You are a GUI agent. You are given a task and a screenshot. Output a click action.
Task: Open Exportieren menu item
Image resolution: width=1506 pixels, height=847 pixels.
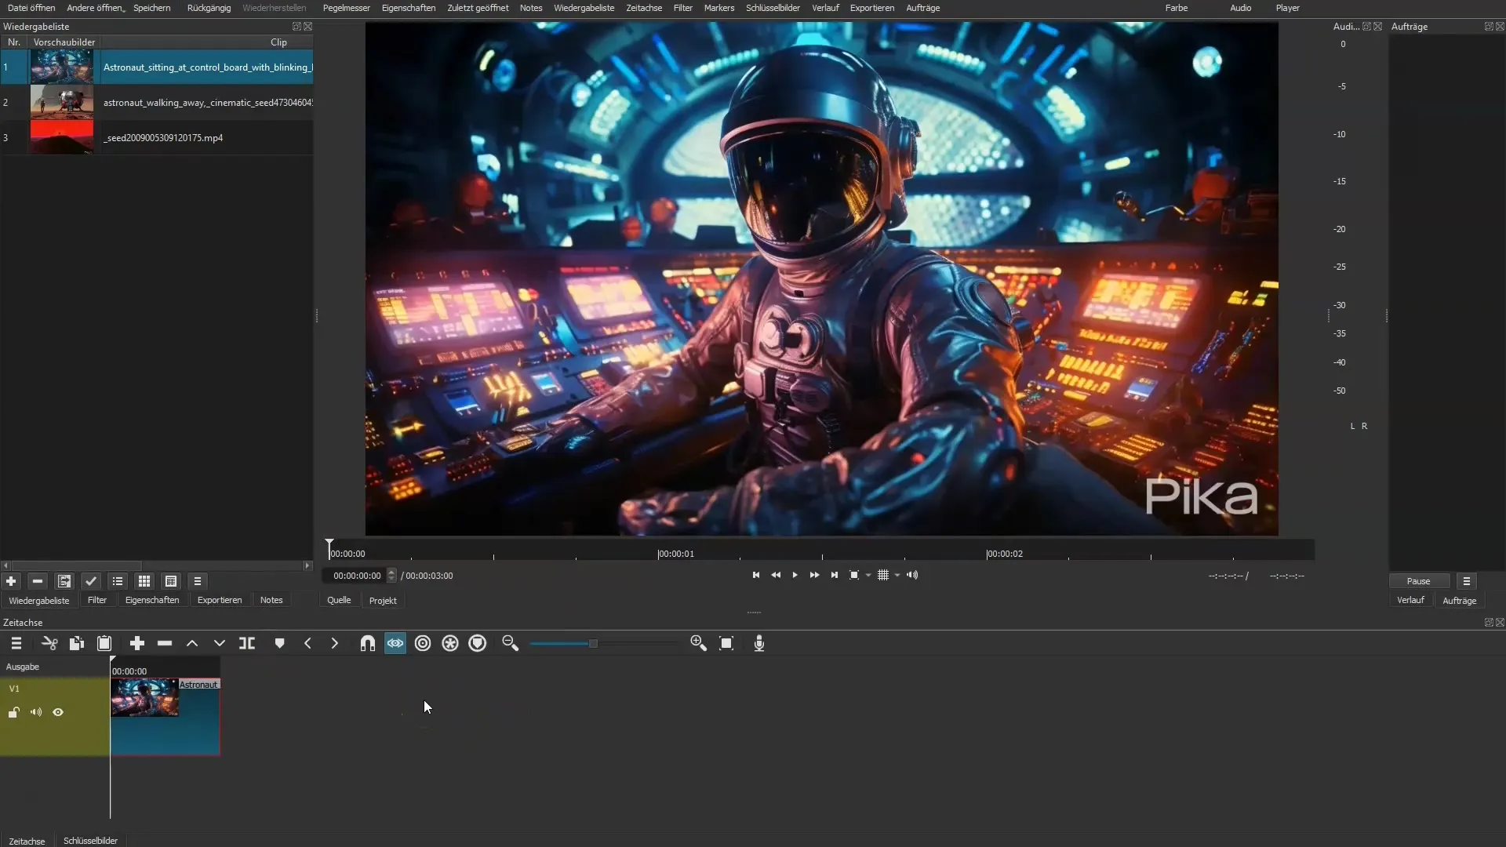(872, 7)
